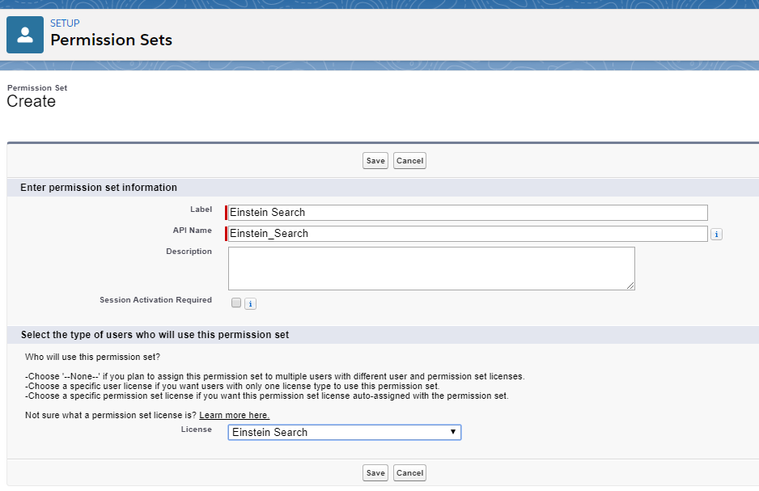Screen dimensions: 759x491
Task: Click inside the Description text area
Action: 431,269
